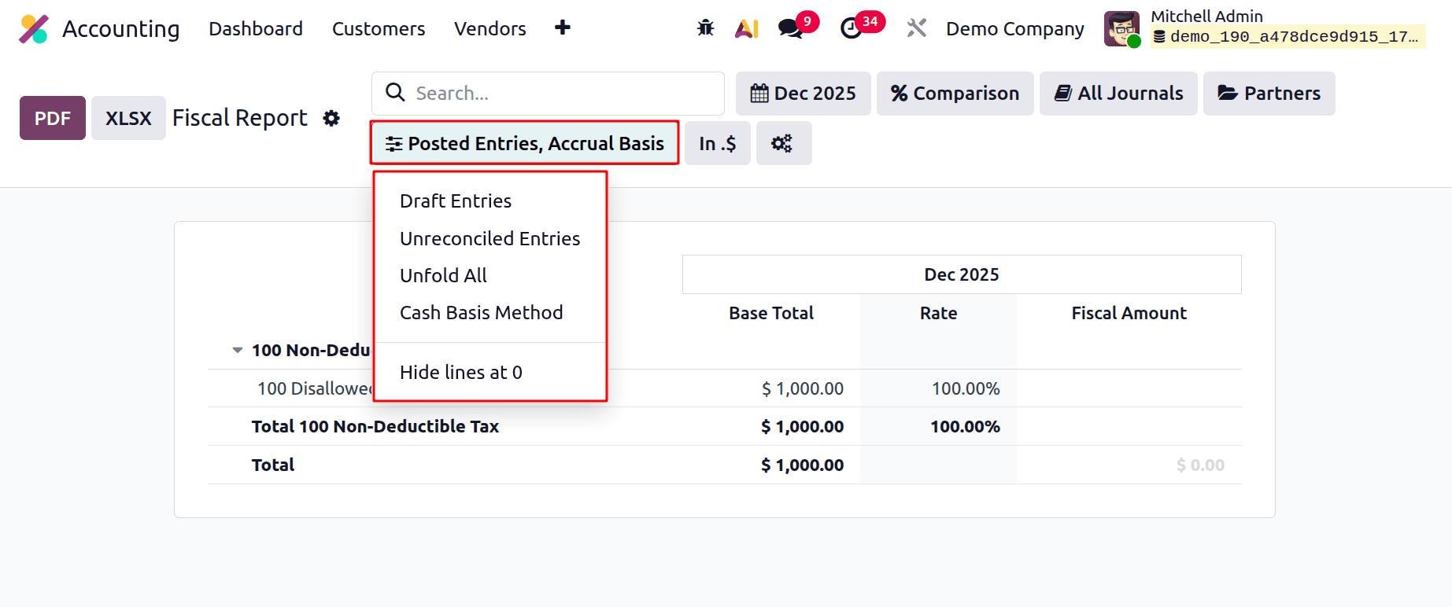The height and width of the screenshot is (607, 1452).
Task: Open the All Journals filter
Action: [x=1118, y=94]
